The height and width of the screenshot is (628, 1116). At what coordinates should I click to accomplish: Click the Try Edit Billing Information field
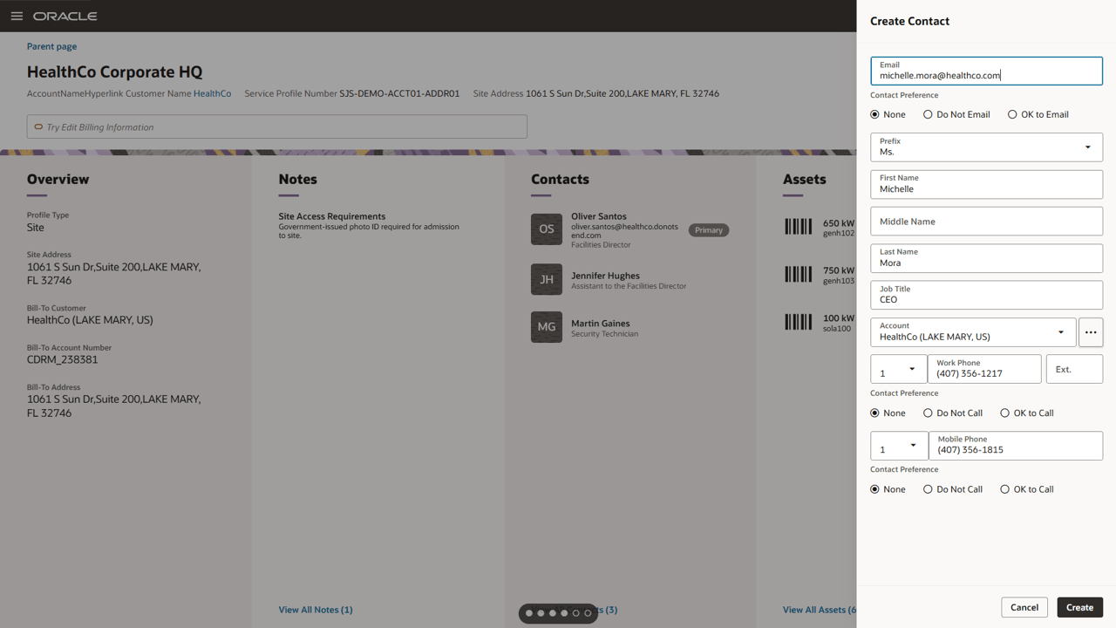pyautogui.click(x=276, y=126)
